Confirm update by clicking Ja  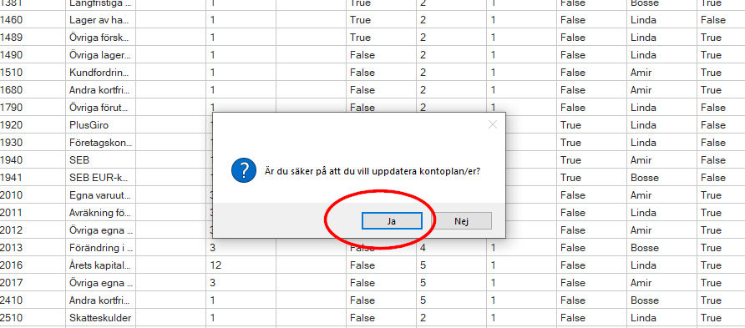[x=392, y=220]
